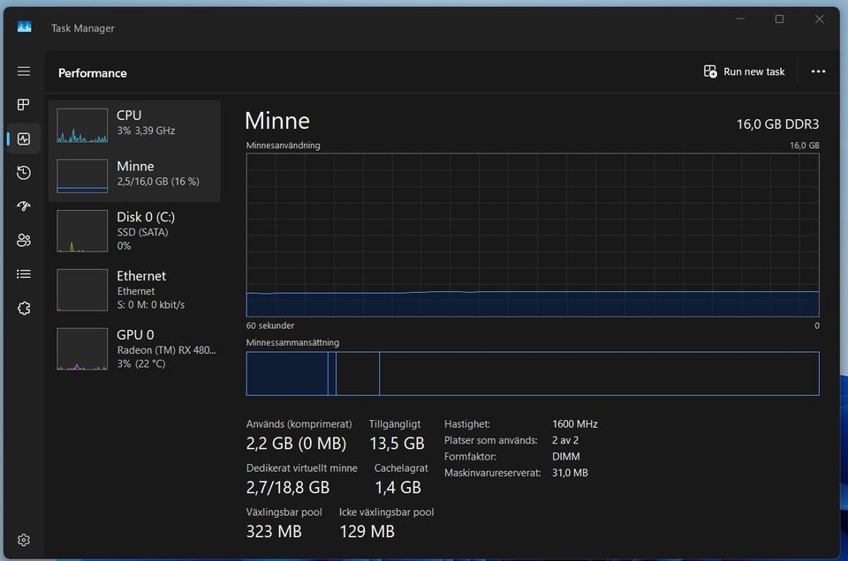Select the Performance page icon

24,138
